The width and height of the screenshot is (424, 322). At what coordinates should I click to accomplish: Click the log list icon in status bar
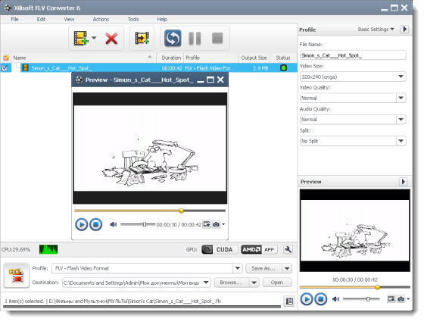click(289, 301)
